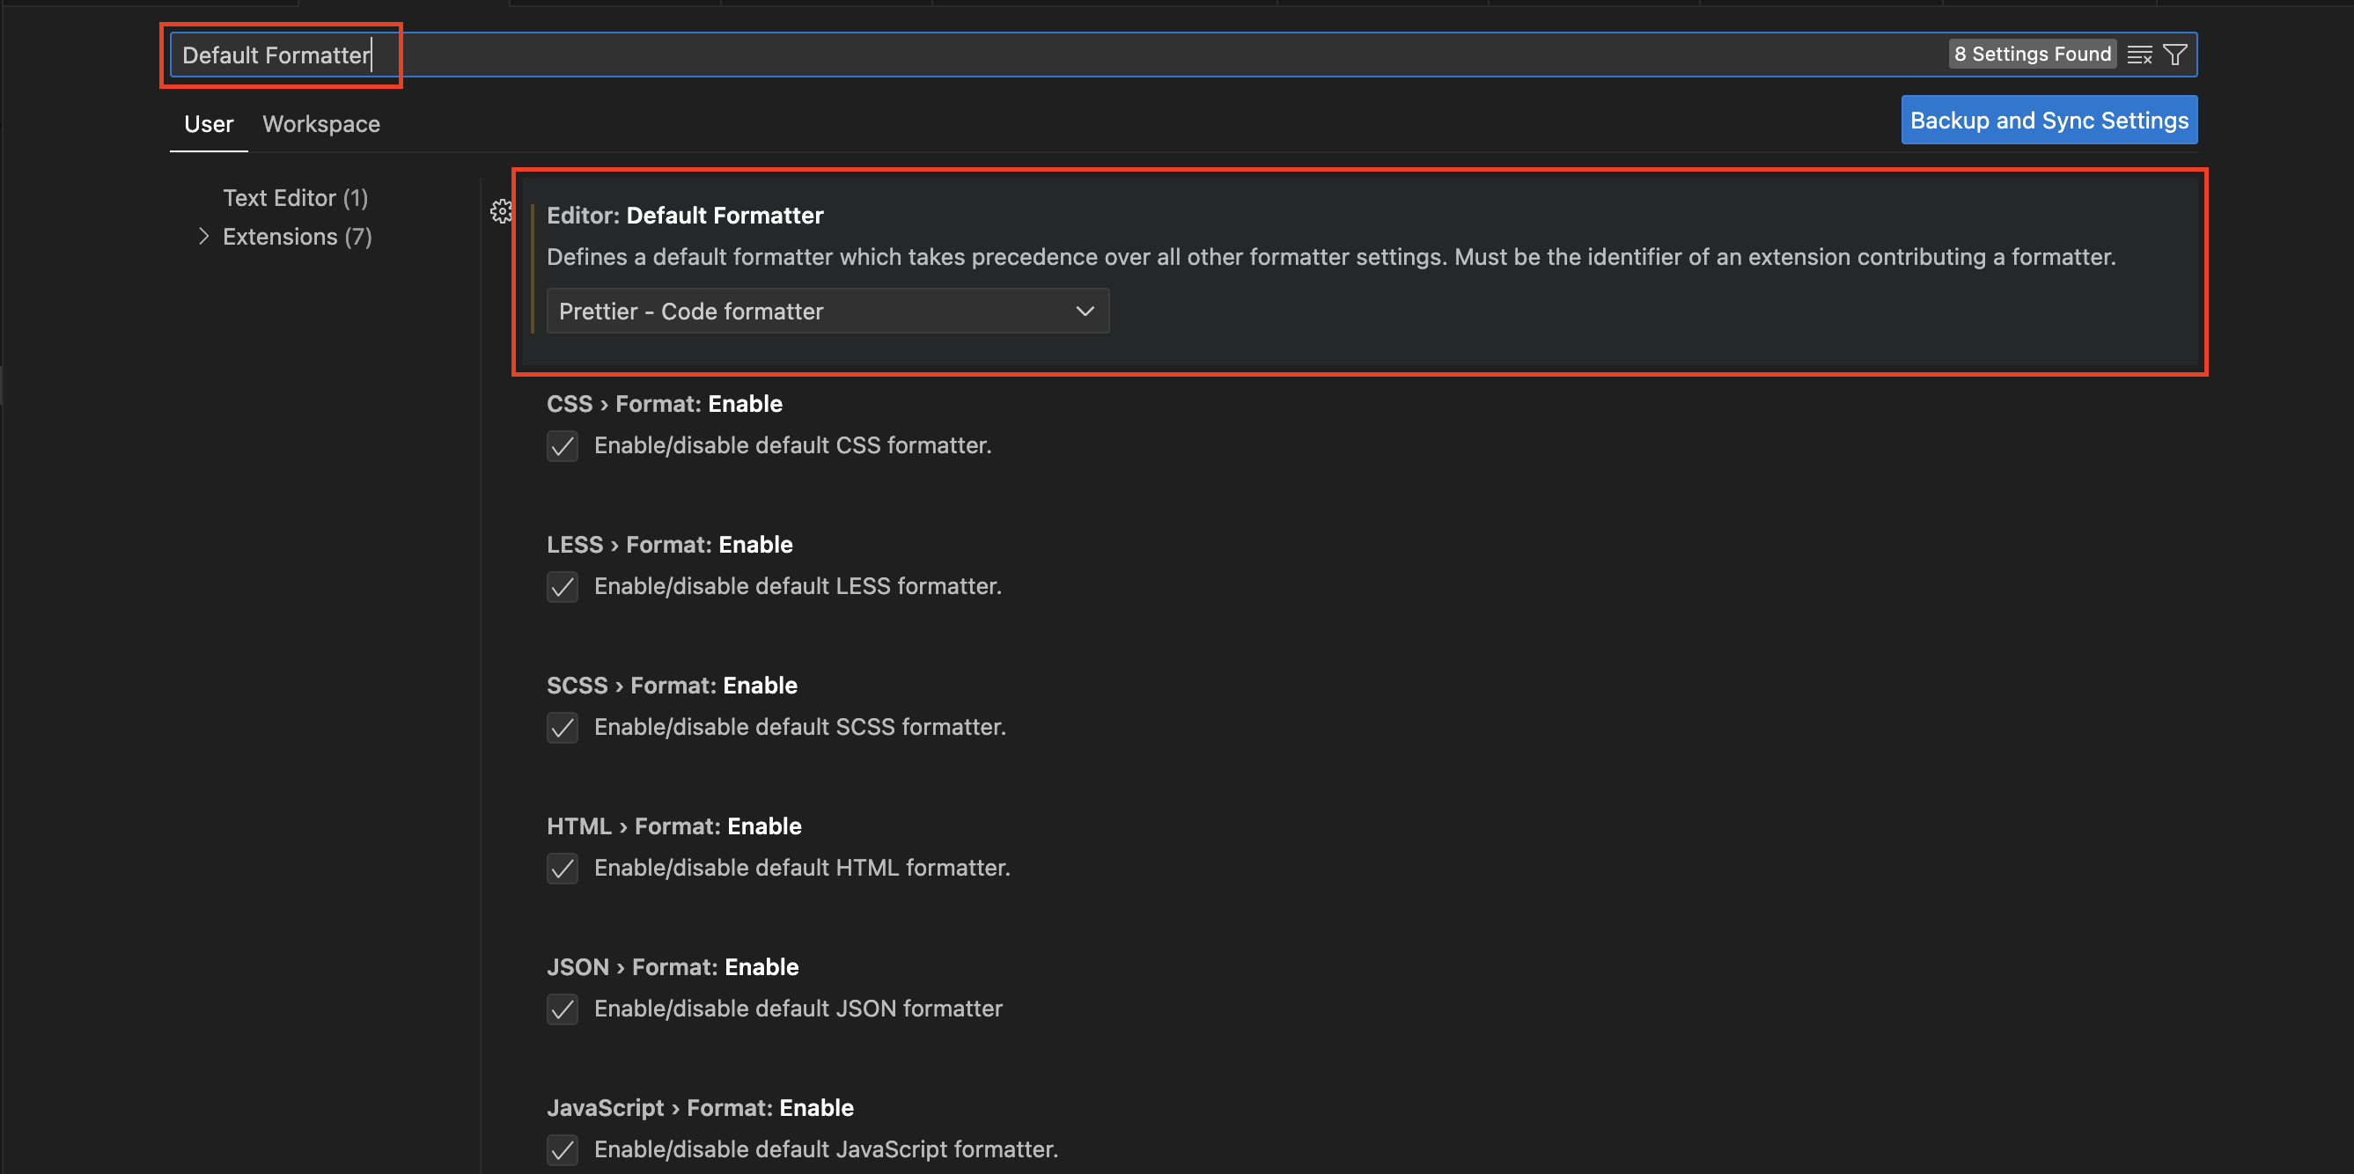Click Backup and Sync Settings button
Image resolution: width=2354 pixels, height=1174 pixels.
click(2049, 121)
